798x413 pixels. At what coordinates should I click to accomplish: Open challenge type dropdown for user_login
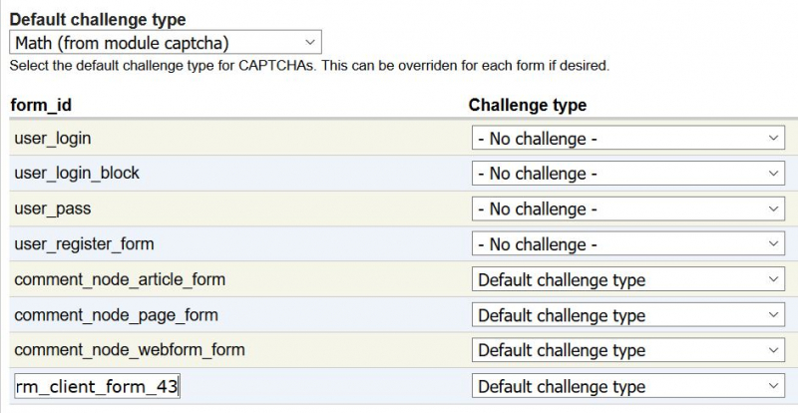tap(628, 138)
